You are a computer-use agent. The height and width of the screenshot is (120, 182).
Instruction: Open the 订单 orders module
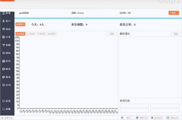pyautogui.click(x=7, y=37)
